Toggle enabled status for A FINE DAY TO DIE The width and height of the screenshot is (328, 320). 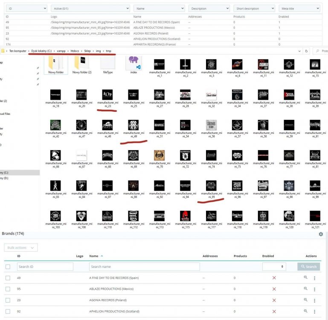274,278
